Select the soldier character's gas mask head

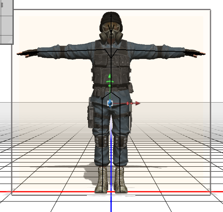click(x=111, y=26)
